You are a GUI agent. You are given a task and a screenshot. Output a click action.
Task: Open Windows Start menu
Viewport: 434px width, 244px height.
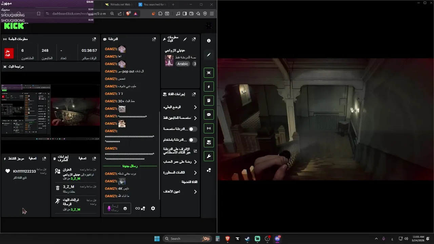point(157,239)
